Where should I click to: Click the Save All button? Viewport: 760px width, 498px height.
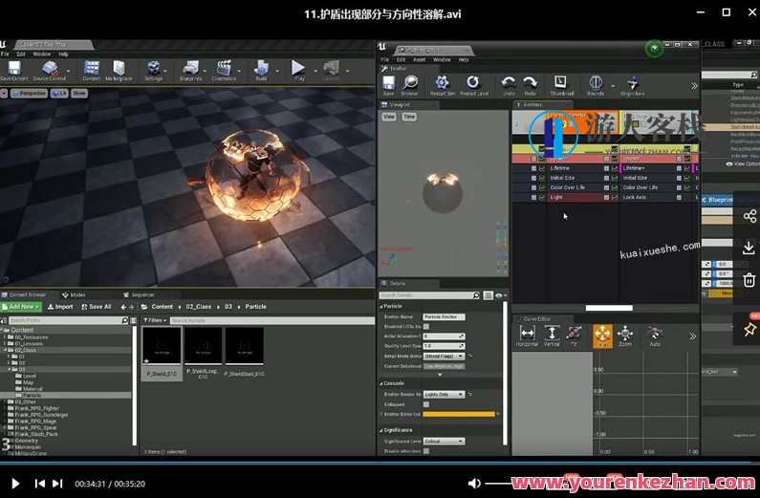pyautogui.click(x=97, y=307)
